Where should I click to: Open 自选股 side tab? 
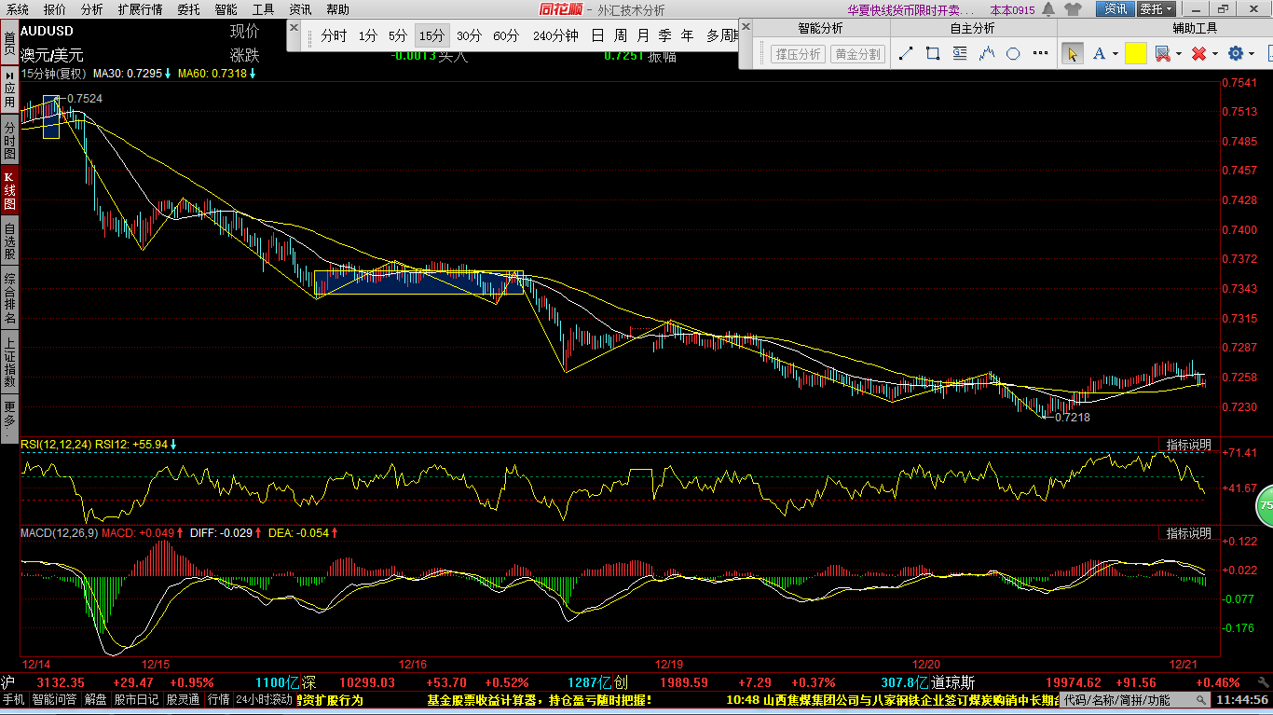point(9,241)
